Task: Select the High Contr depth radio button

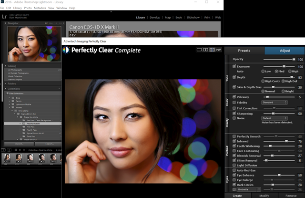Action: pyautogui.click(x=263, y=81)
